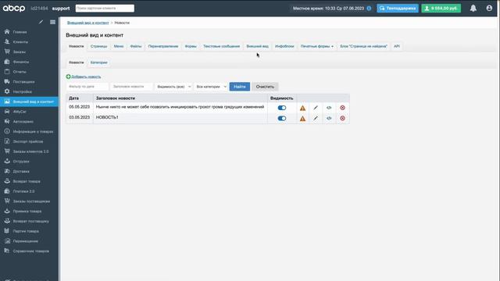The width and height of the screenshot is (500, 281).
Task: Click the pencil edit-menu icon above sidebar
Action: tap(41, 22)
